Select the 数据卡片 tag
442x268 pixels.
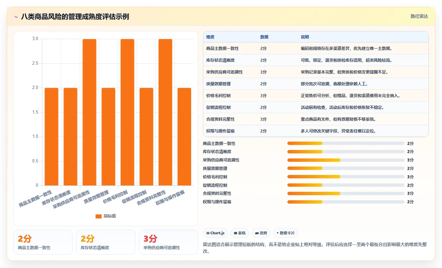coord(286,233)
